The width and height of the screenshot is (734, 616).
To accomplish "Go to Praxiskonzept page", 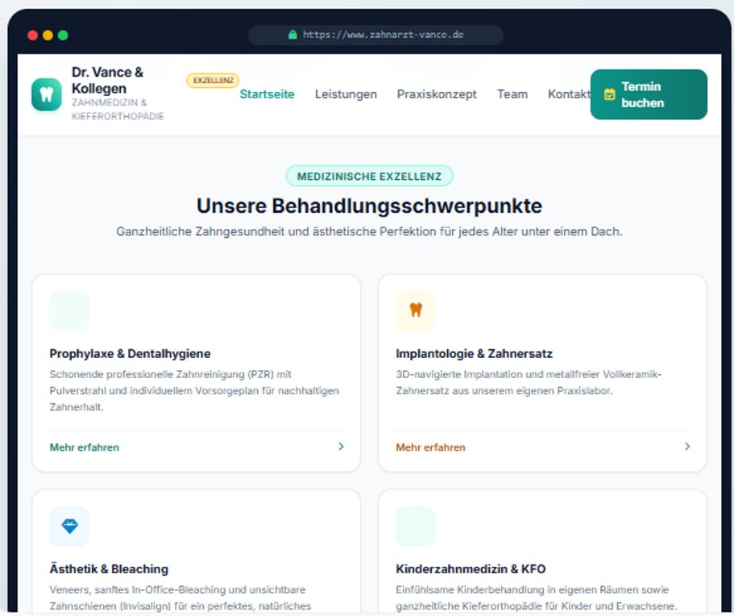I will pos(437,94).
